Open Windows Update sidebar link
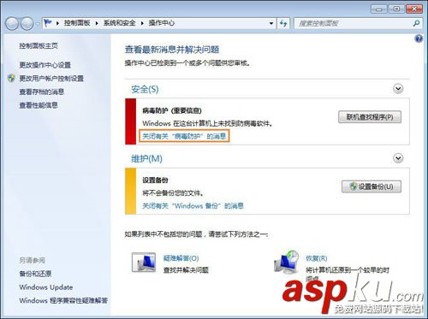Screen dimensions: 428x319 point(46,287)
